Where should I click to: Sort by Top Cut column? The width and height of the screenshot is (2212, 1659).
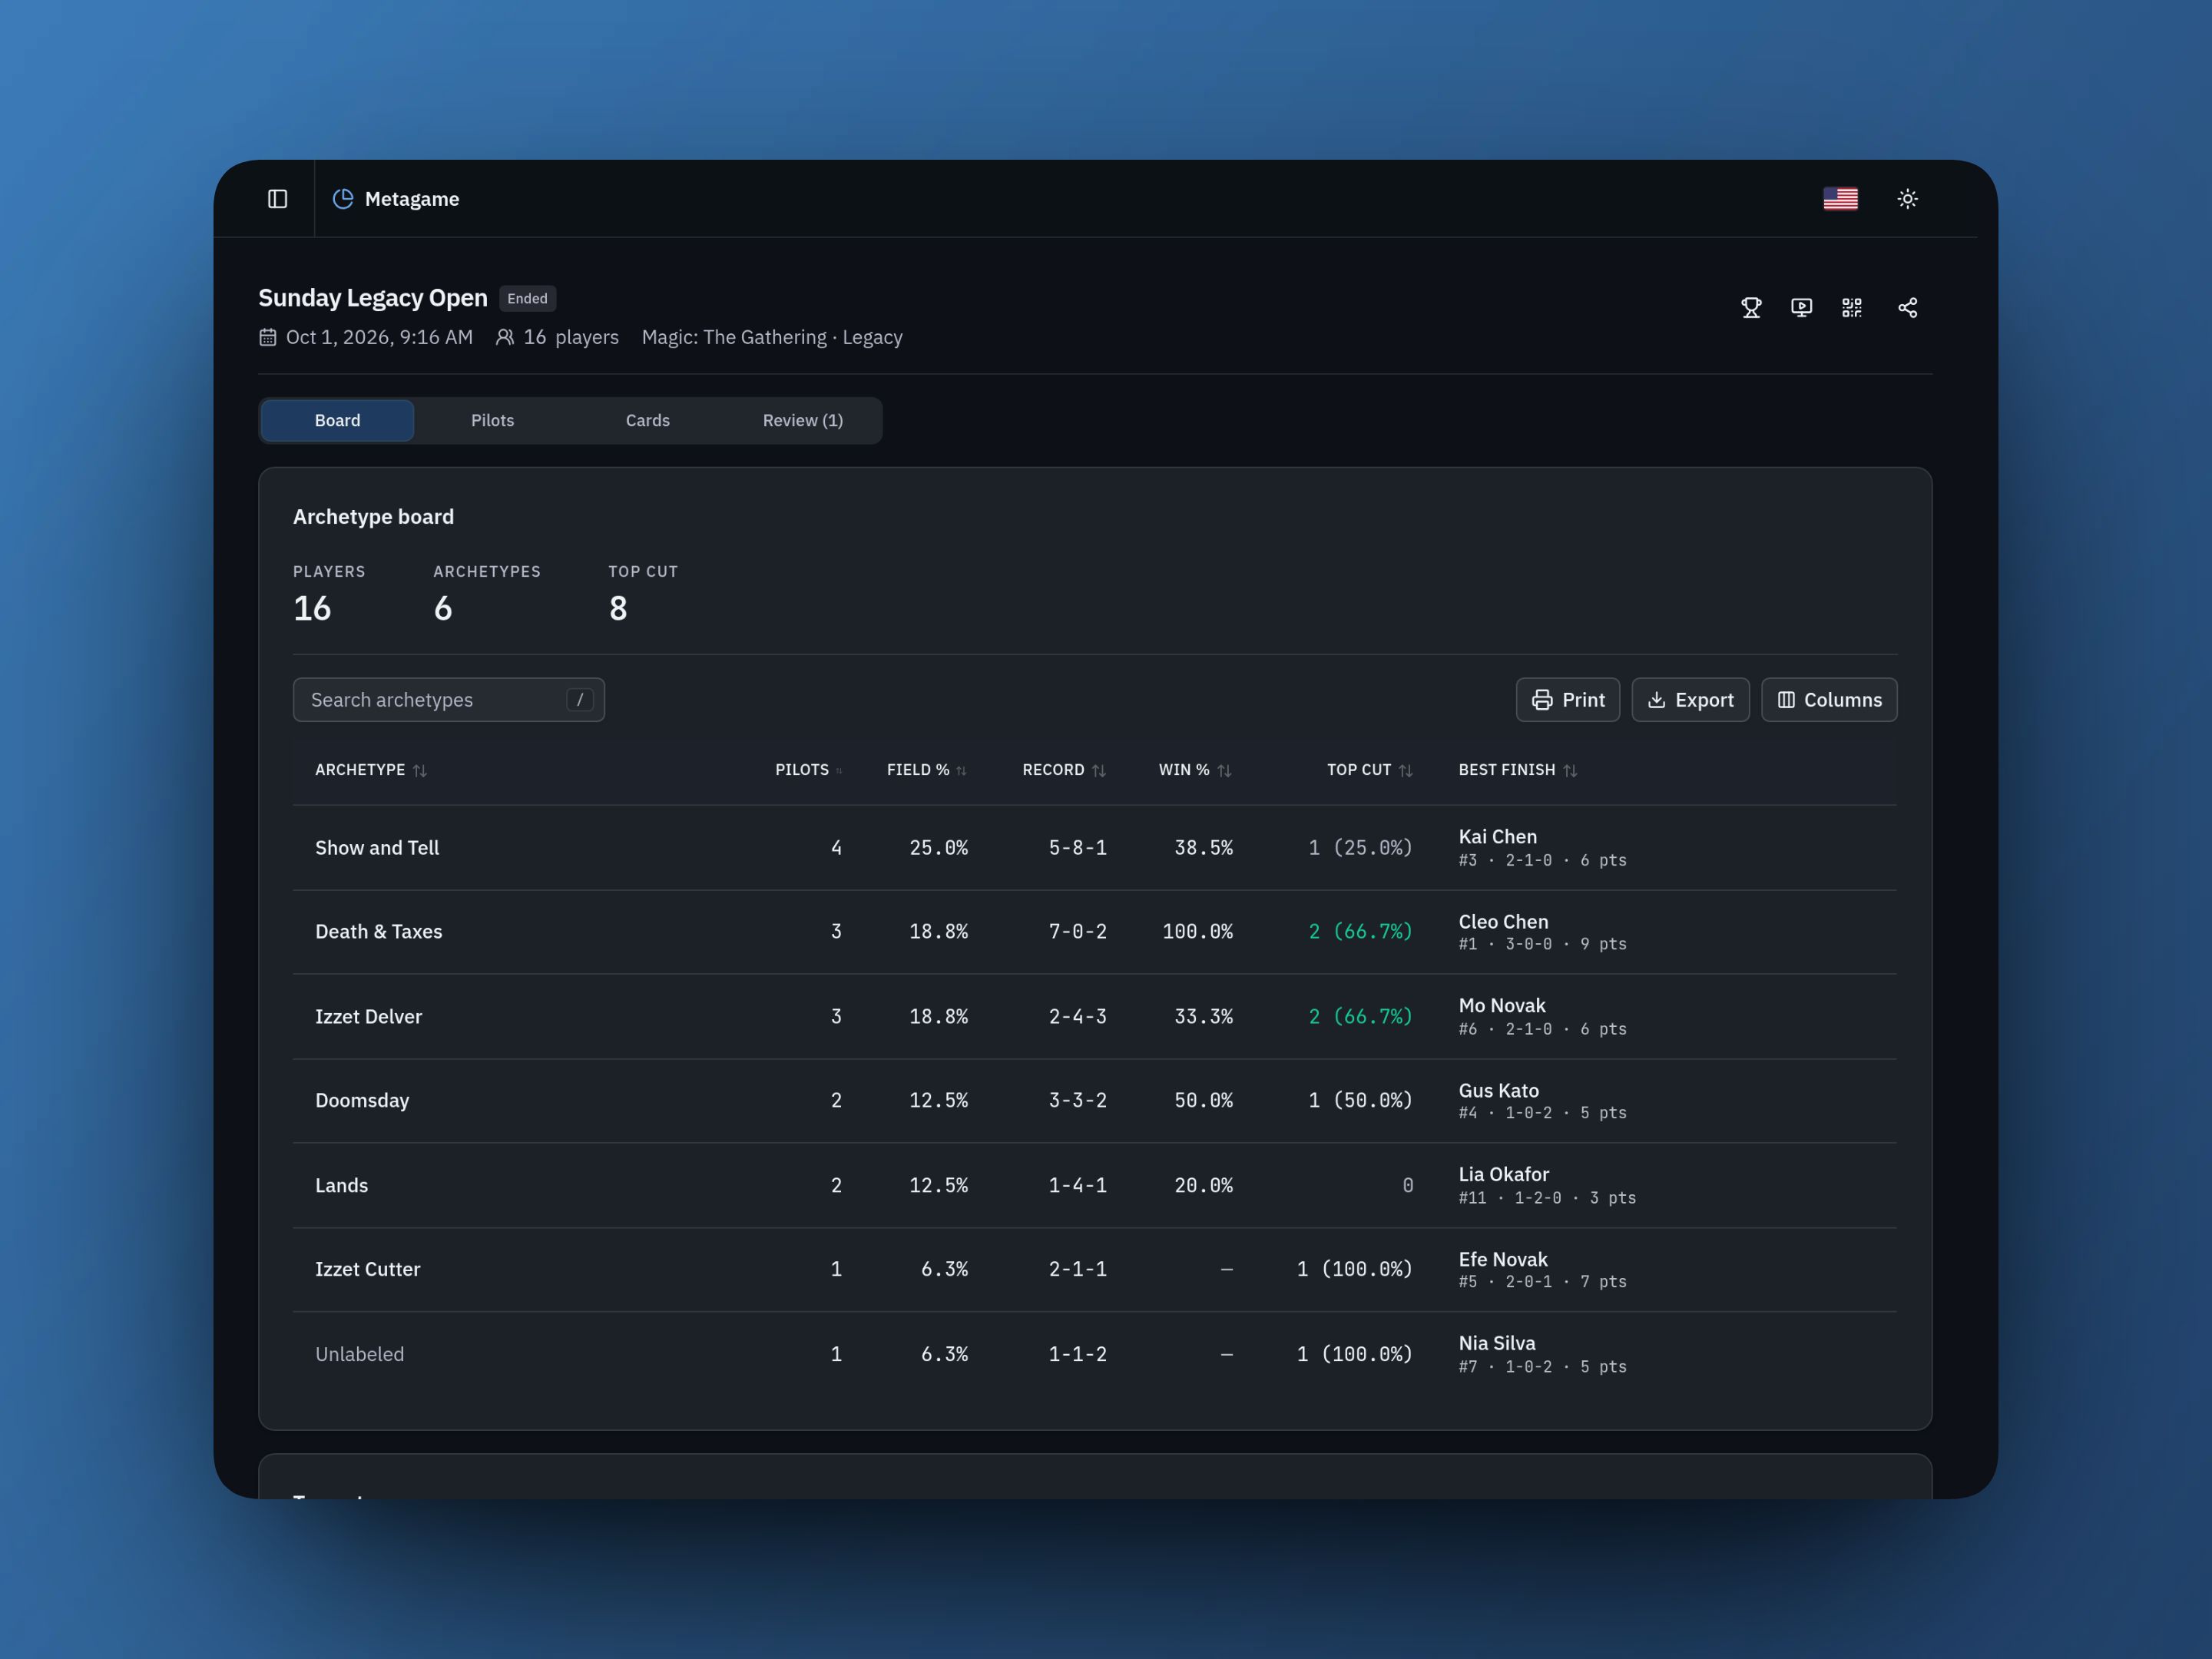tap(1369, 770)
